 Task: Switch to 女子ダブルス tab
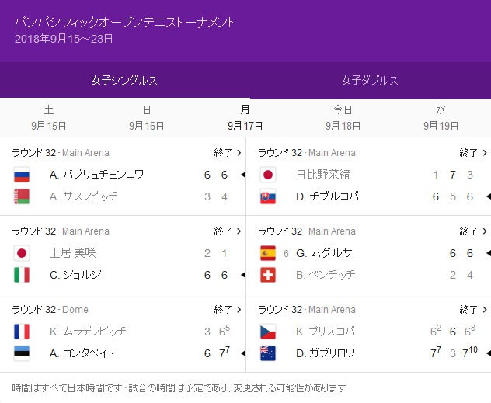[x=370, y=80]
